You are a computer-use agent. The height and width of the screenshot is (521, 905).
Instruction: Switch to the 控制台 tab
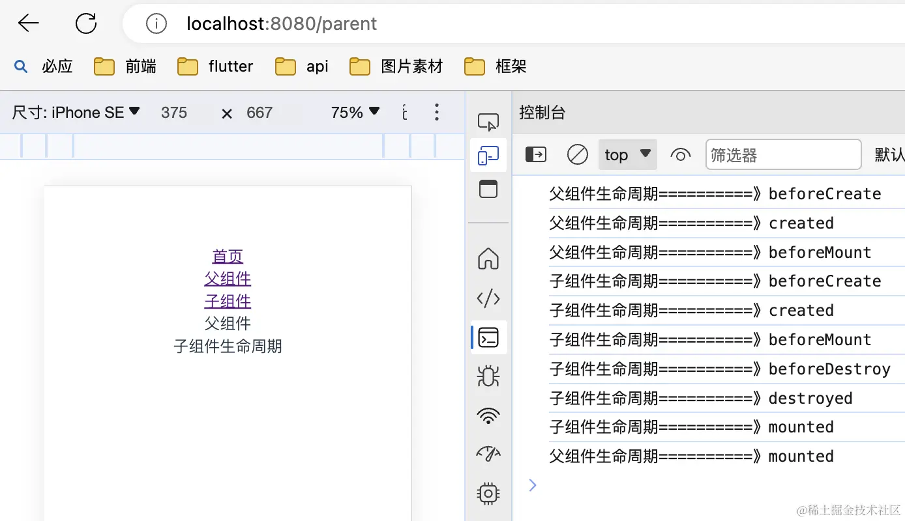542,112
